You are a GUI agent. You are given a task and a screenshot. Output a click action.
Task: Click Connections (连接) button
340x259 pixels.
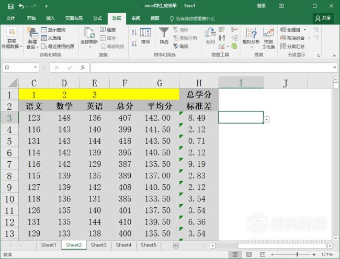[108, 30]
